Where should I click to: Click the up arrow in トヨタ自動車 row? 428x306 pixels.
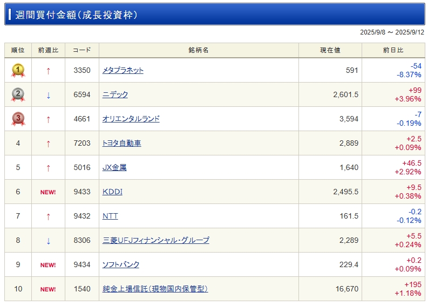[x=49, y=144]
